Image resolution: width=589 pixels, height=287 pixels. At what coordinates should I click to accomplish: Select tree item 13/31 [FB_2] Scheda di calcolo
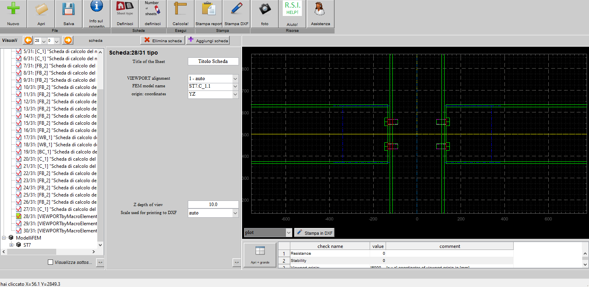pos(60,109)
